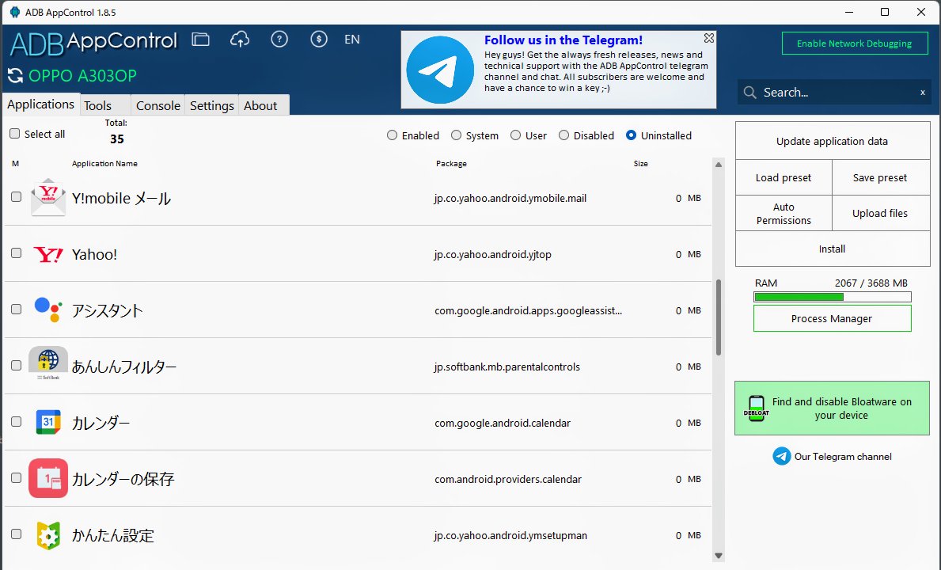Refresh device with the sync arrows icon
This screenshot has width=941, height=570.
coord(15,75)
